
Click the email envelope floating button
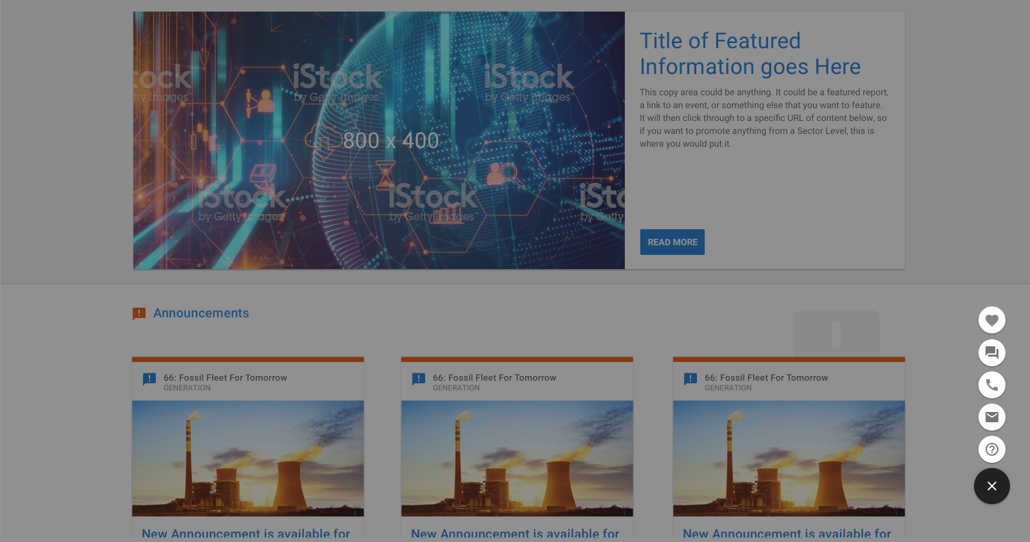click(x=992, y=417)
